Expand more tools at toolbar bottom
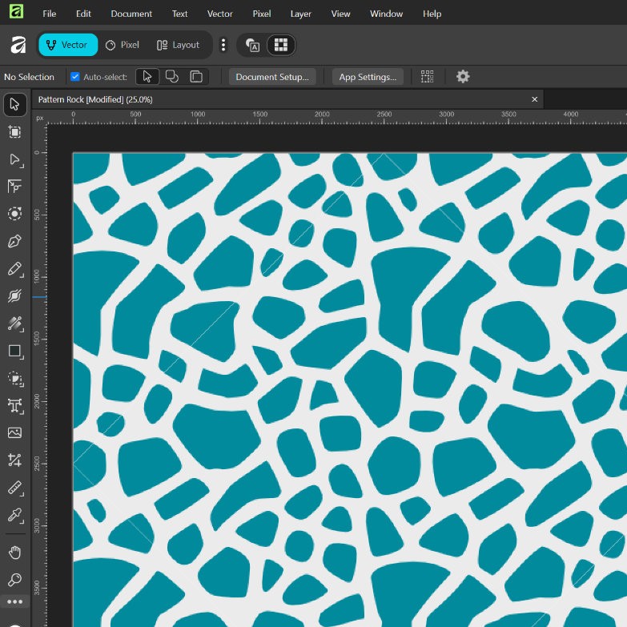627x627 pixels. click(14, 601)
